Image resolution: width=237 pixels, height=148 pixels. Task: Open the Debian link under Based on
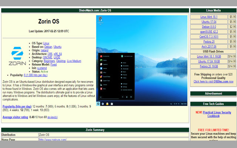(48, 47)
